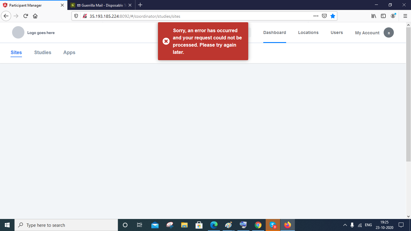This screenshot has width=411, height=231.
Task: Close the Guerrilla Mail tab
Action: [130, 5]
